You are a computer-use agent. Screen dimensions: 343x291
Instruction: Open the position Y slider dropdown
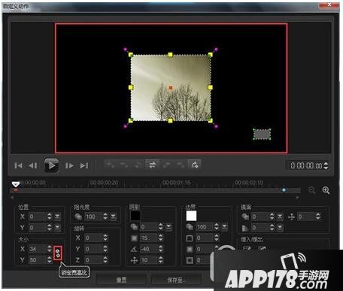pos(57,227)
